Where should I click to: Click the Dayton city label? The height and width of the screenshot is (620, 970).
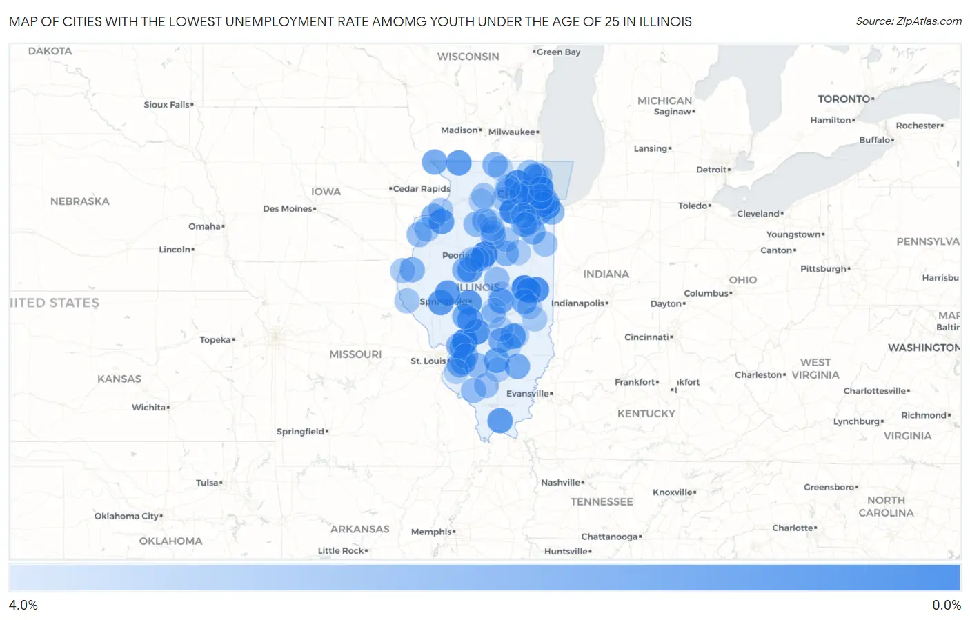coord(668,303)
